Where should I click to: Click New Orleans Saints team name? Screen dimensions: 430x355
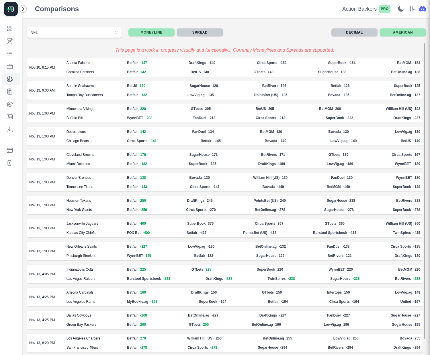[82, 247]
